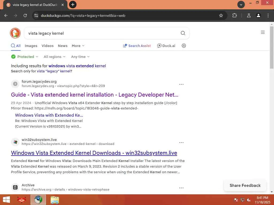The height and width of the screenshot is (205, 274).
Task: Click network tray icon
Action: click(x=242, y=200)
